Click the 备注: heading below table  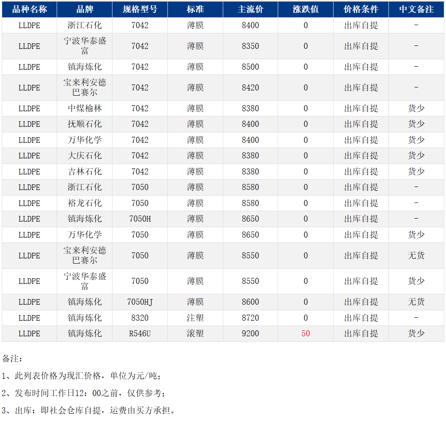point(12,358)
